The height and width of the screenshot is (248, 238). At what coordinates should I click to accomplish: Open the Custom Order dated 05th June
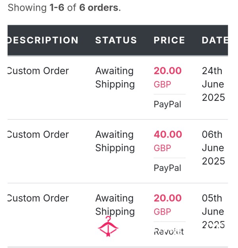(x=38, y=198)
